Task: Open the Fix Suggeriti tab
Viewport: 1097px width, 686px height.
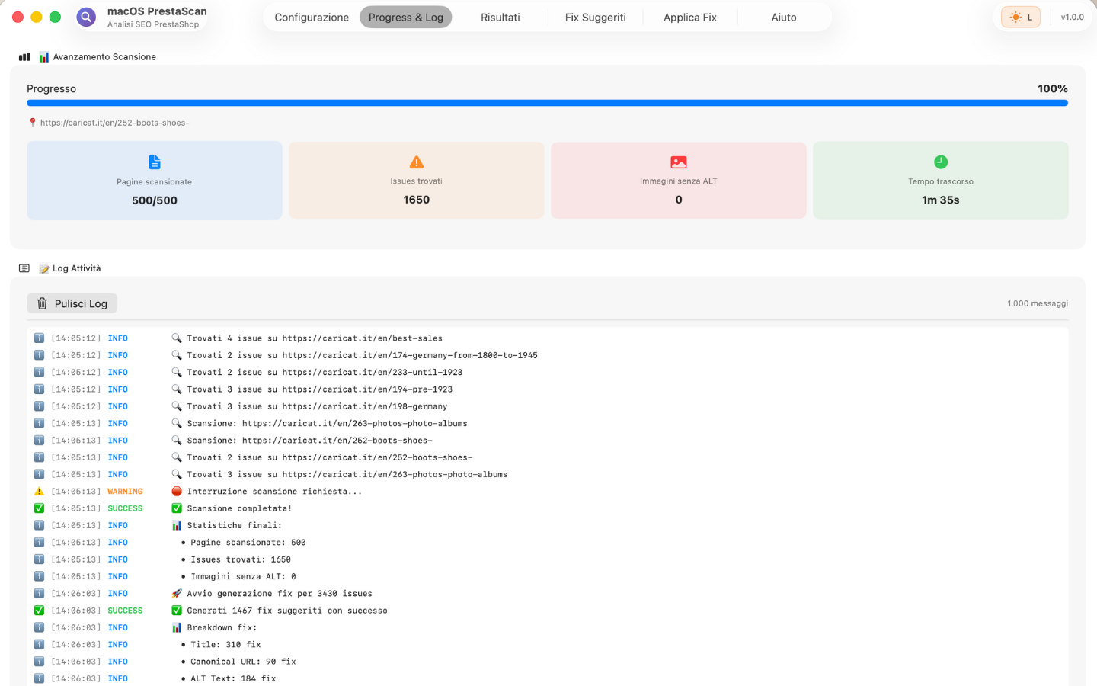Action: click(x=595, y=17)
